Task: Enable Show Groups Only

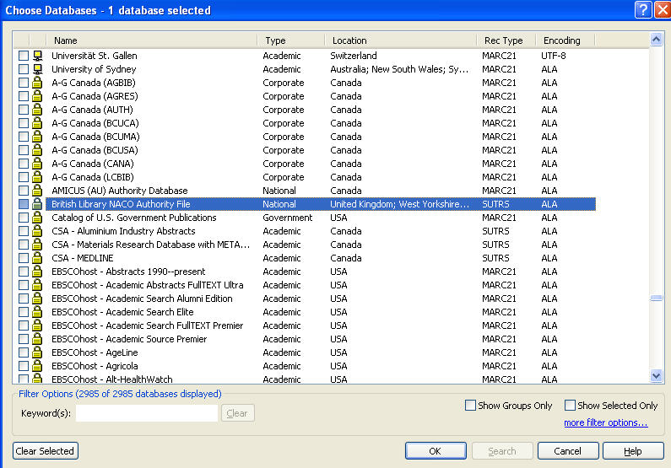Action: [470, 405]
